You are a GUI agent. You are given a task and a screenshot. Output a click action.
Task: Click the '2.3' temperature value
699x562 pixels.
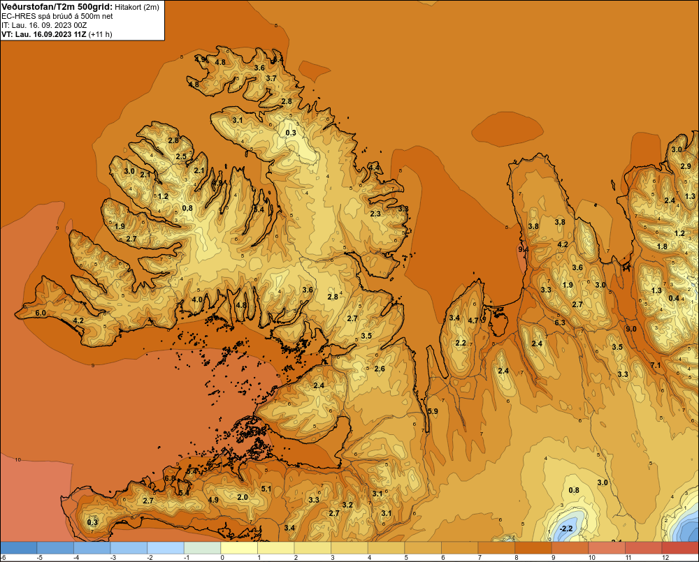376,214
